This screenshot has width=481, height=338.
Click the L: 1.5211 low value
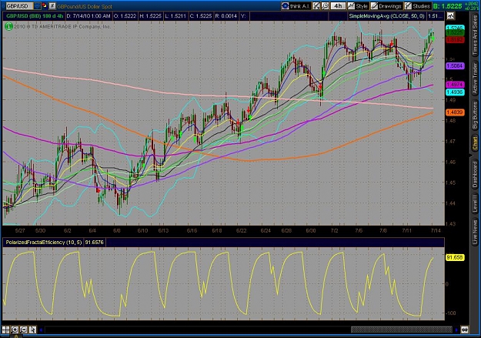pos(175,16)
